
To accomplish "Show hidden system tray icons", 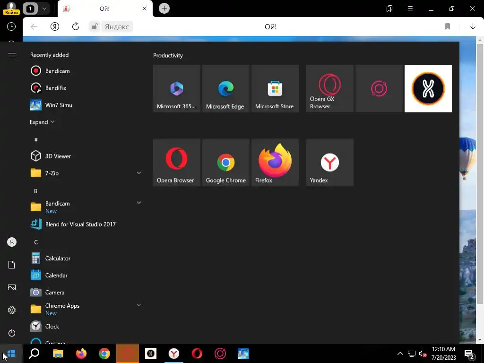I will [x=400, y=354].
